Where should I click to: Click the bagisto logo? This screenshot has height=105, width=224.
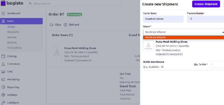[x=12, y=3]
